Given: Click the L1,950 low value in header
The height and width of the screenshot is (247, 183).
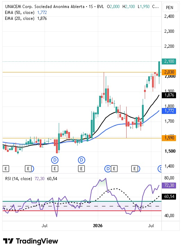Looking at the screenshot, I should [x=143, y=7].
